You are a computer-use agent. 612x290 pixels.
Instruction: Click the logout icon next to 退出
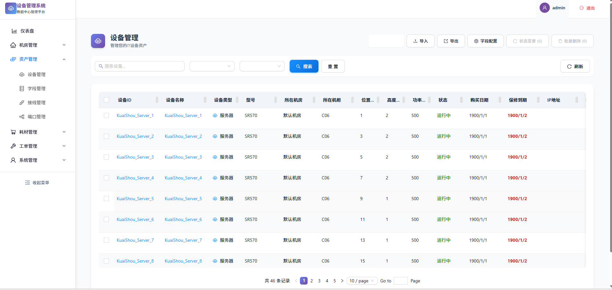tap(582, 8)
